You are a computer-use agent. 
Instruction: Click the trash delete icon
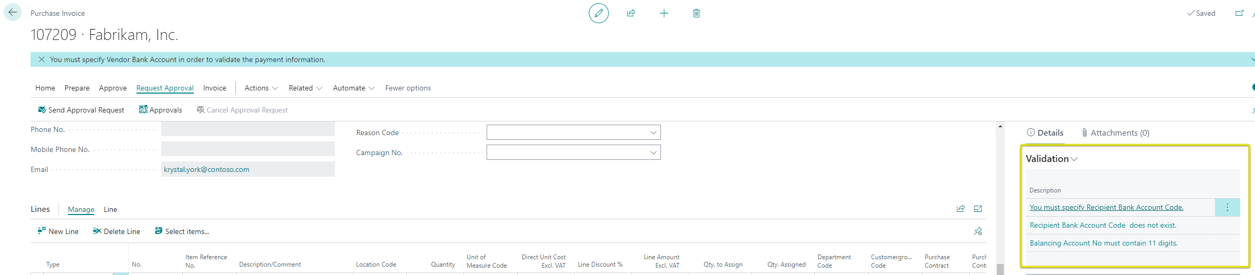pyautogui.click(x=696, y=13)
